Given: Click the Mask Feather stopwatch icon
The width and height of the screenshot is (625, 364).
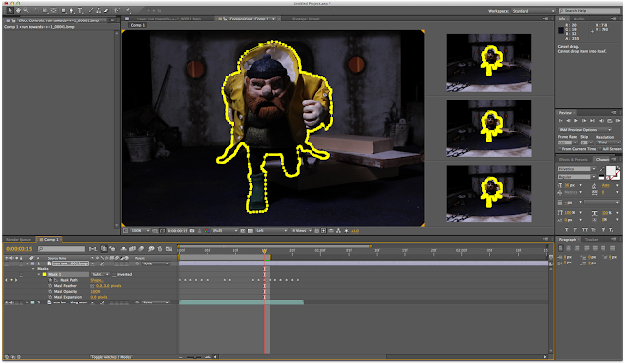Looking at the screenshot, I should pos(50,286).
